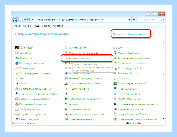Click the Распознавание речи microphone icon
This screenshot has height=137, width=177.
click(115, 99)
